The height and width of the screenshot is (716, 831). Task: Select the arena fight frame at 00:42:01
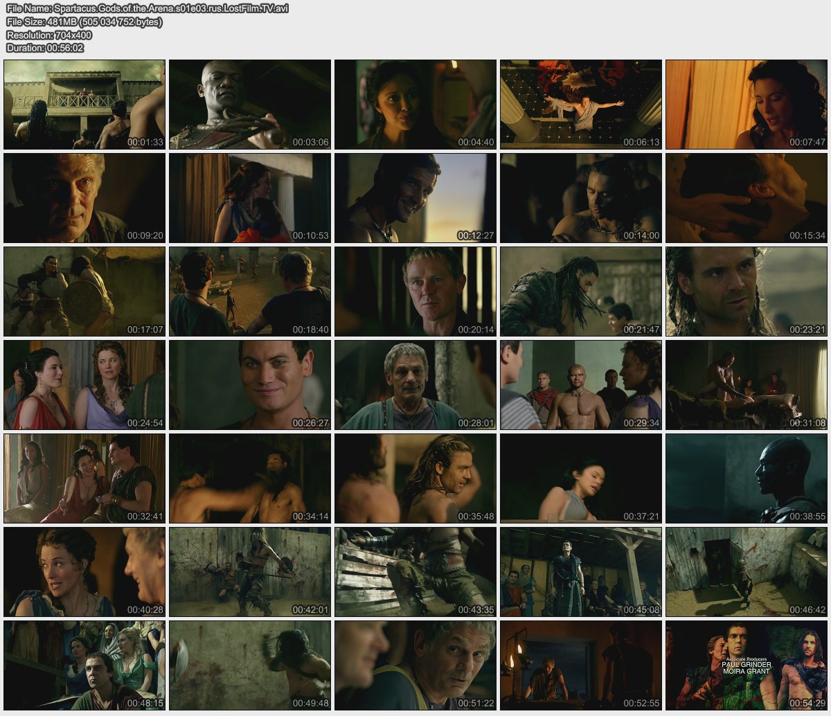coord(250,572)
